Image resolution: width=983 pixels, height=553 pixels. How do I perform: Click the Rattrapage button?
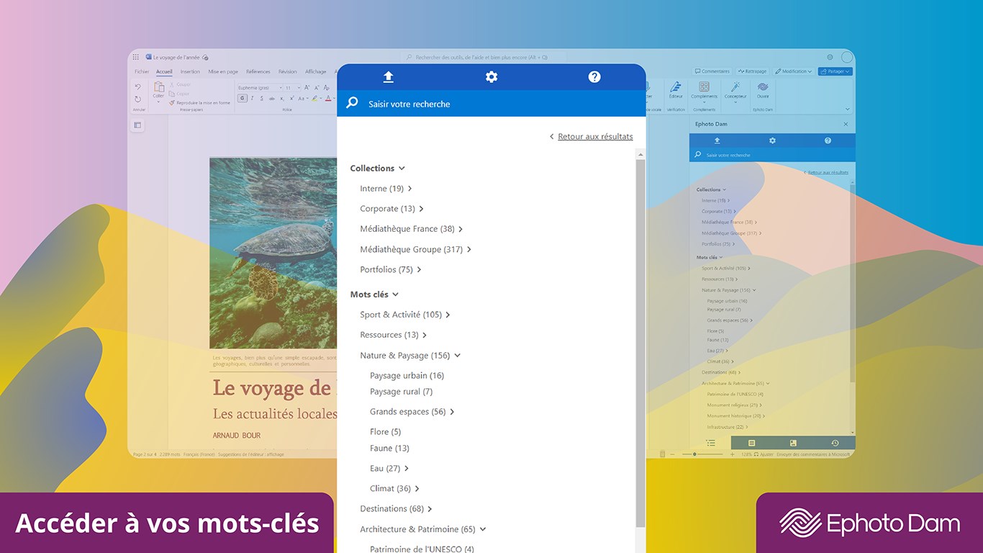tap(752, 71)
